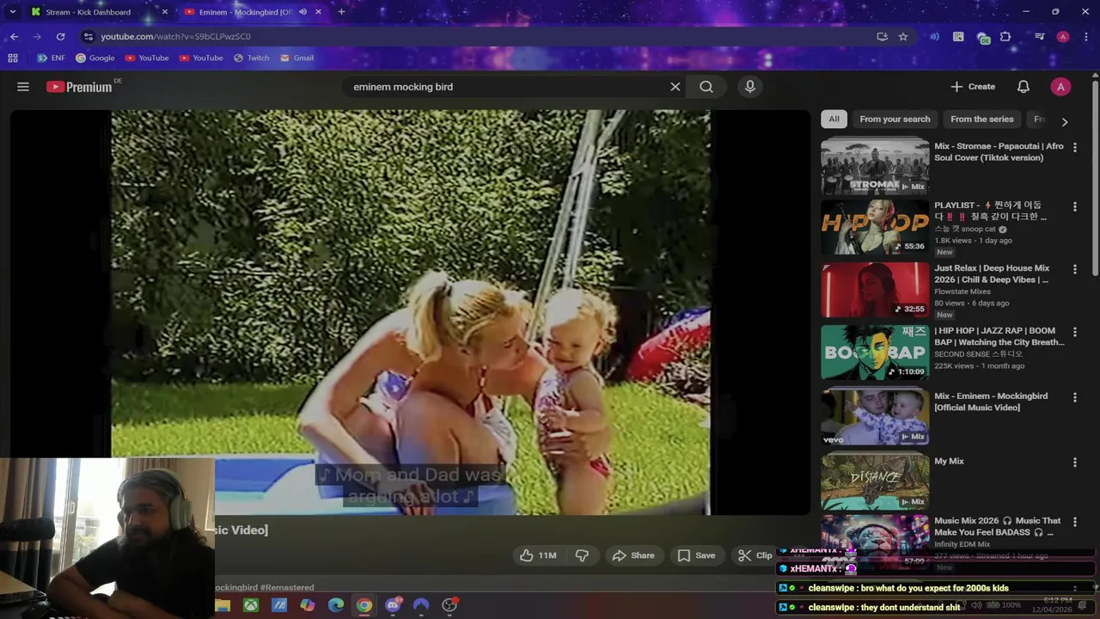Reload the page in the browser
Viewport: 1100px width, 619px height.
[60, 36]
